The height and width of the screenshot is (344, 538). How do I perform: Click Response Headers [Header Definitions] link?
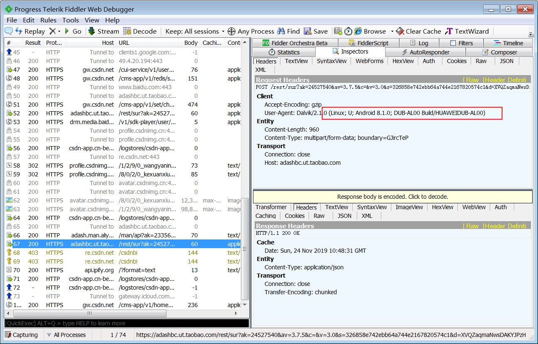(x=504, y=226)
